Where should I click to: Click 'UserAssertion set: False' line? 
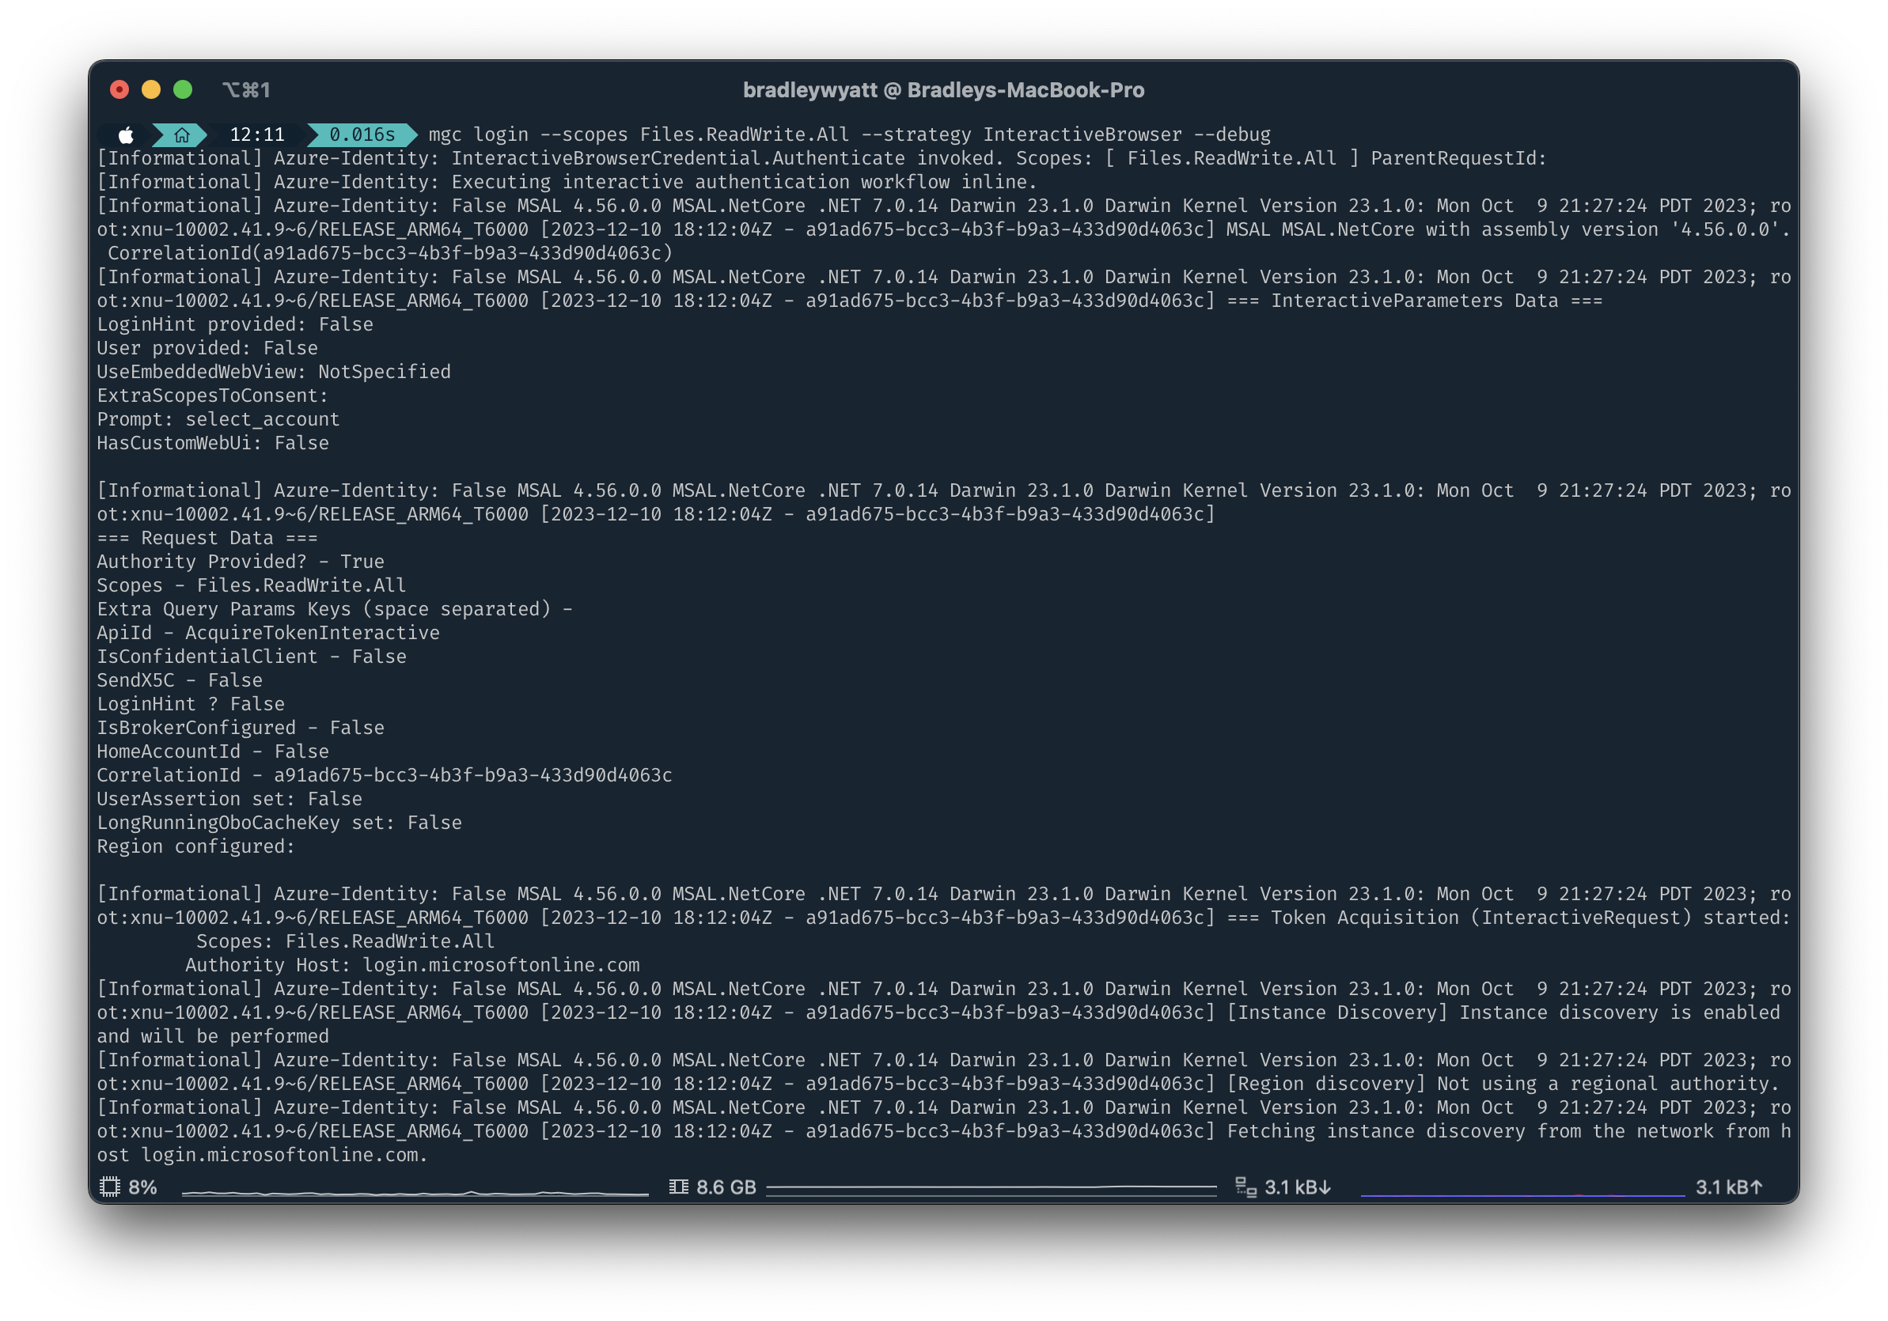click(229, 800)
